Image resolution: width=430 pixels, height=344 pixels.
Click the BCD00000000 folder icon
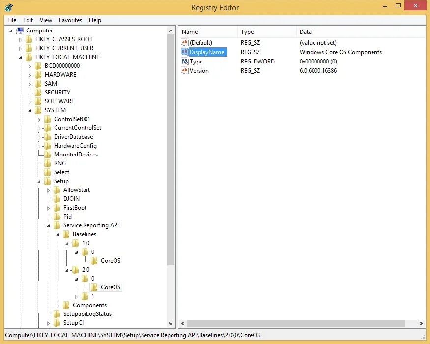click(38, 66)
